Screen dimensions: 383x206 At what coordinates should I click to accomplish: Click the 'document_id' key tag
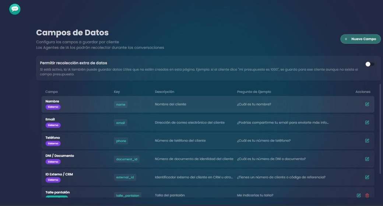click(x=127, y=159)
